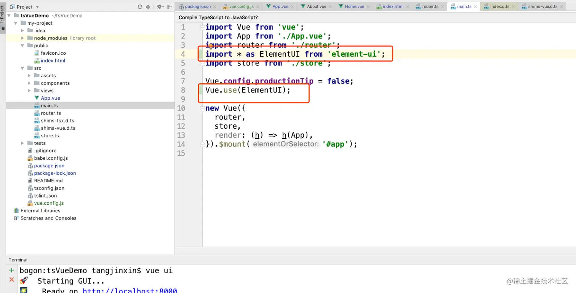Close the terminal session with red X
Viewport: 576px width, 293px height.
tap(11, 280)
